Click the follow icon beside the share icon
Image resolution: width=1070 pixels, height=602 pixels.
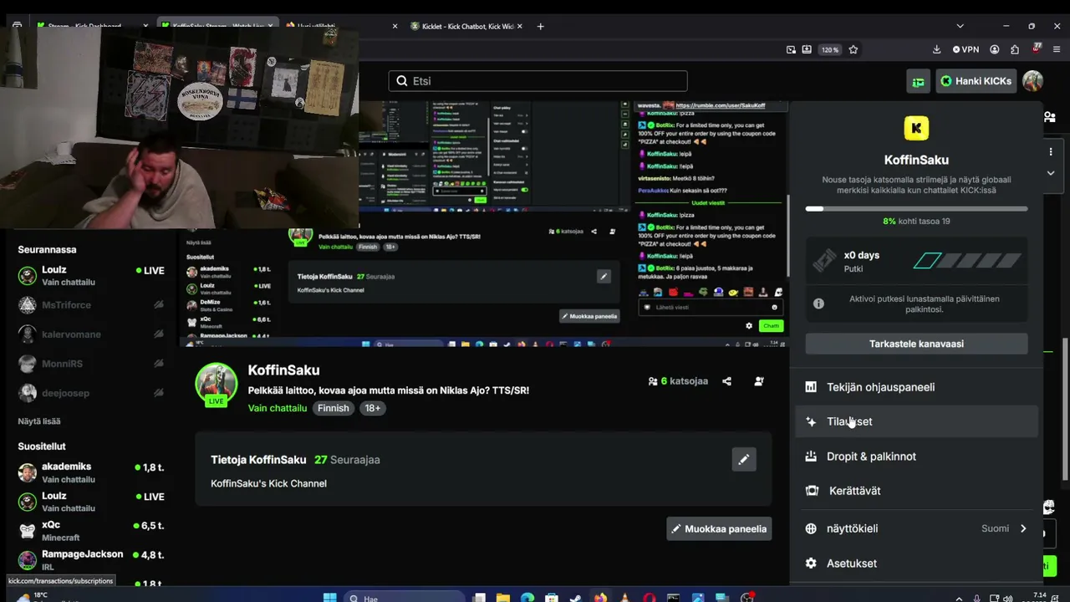click(759, 381)
